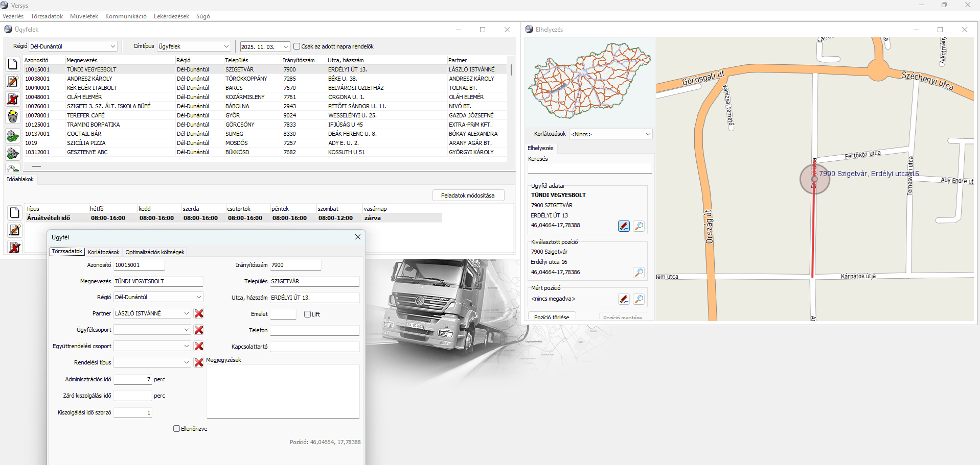This screenshot has width=980, height=465.
Task: Click the pencil icon in Mért pozíció
Action: coord(624,299)
